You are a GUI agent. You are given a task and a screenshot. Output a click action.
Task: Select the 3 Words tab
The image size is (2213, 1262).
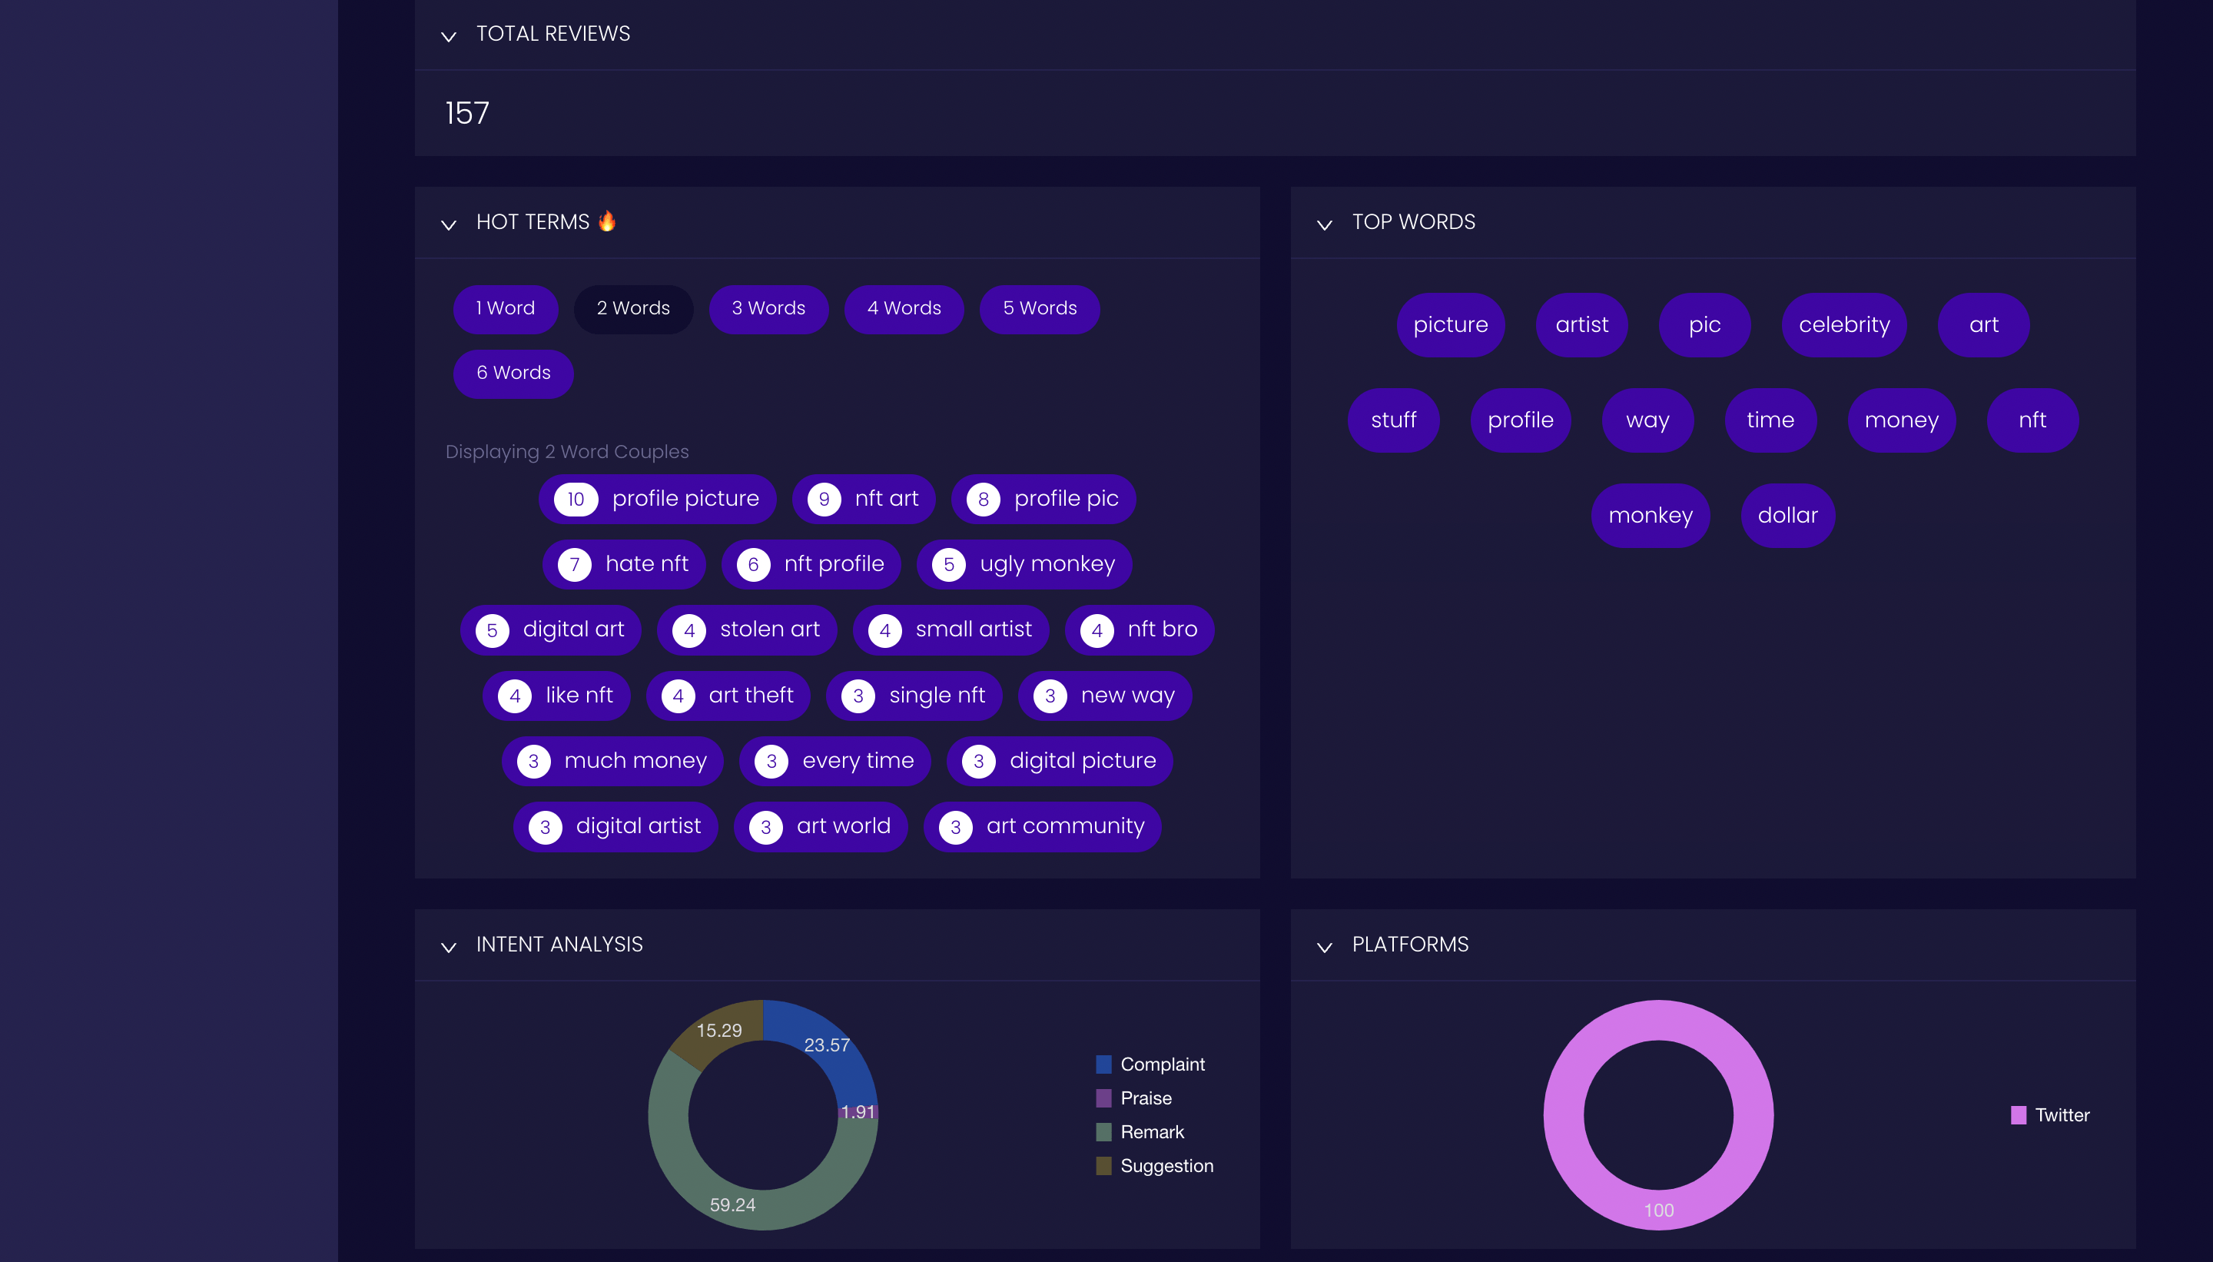pyautogui.click(x=768, y=308)
